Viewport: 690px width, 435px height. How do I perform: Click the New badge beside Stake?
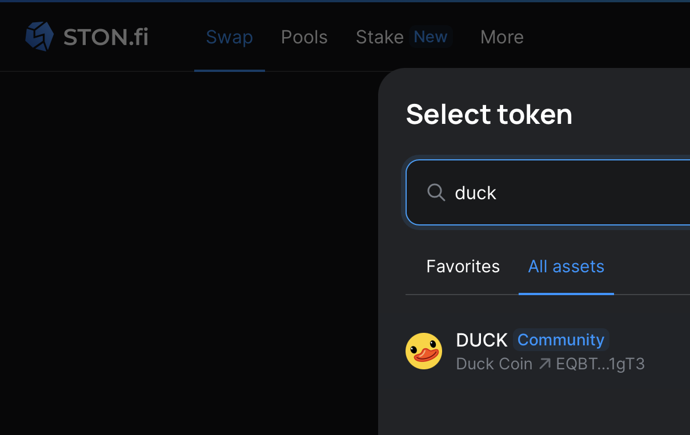coord(430,37)
